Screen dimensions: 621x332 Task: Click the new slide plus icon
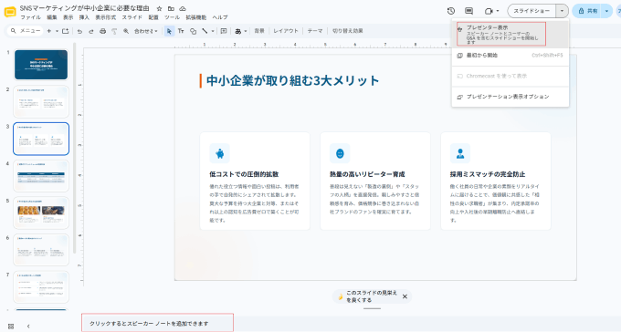(49, 31)
